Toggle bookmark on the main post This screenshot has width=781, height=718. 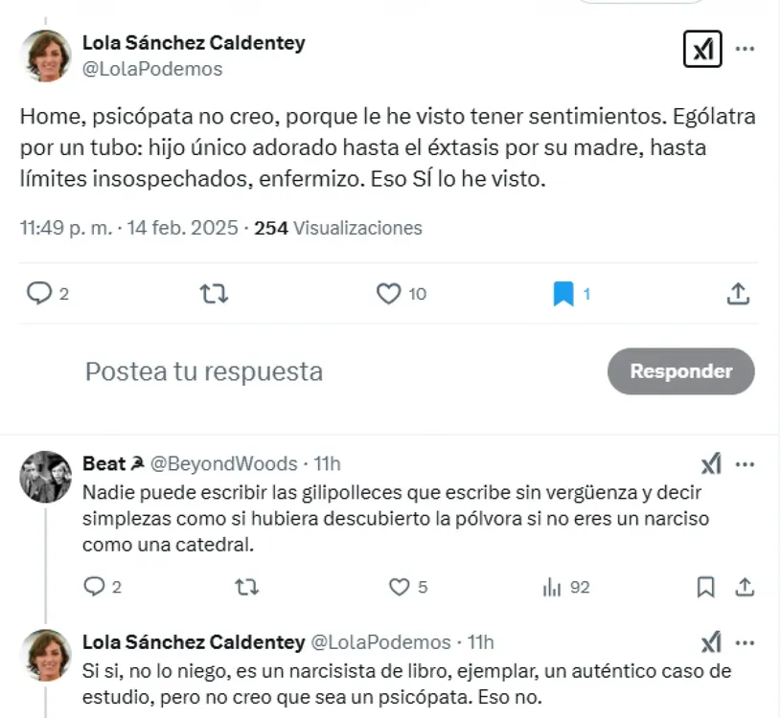tap(563, 293)
